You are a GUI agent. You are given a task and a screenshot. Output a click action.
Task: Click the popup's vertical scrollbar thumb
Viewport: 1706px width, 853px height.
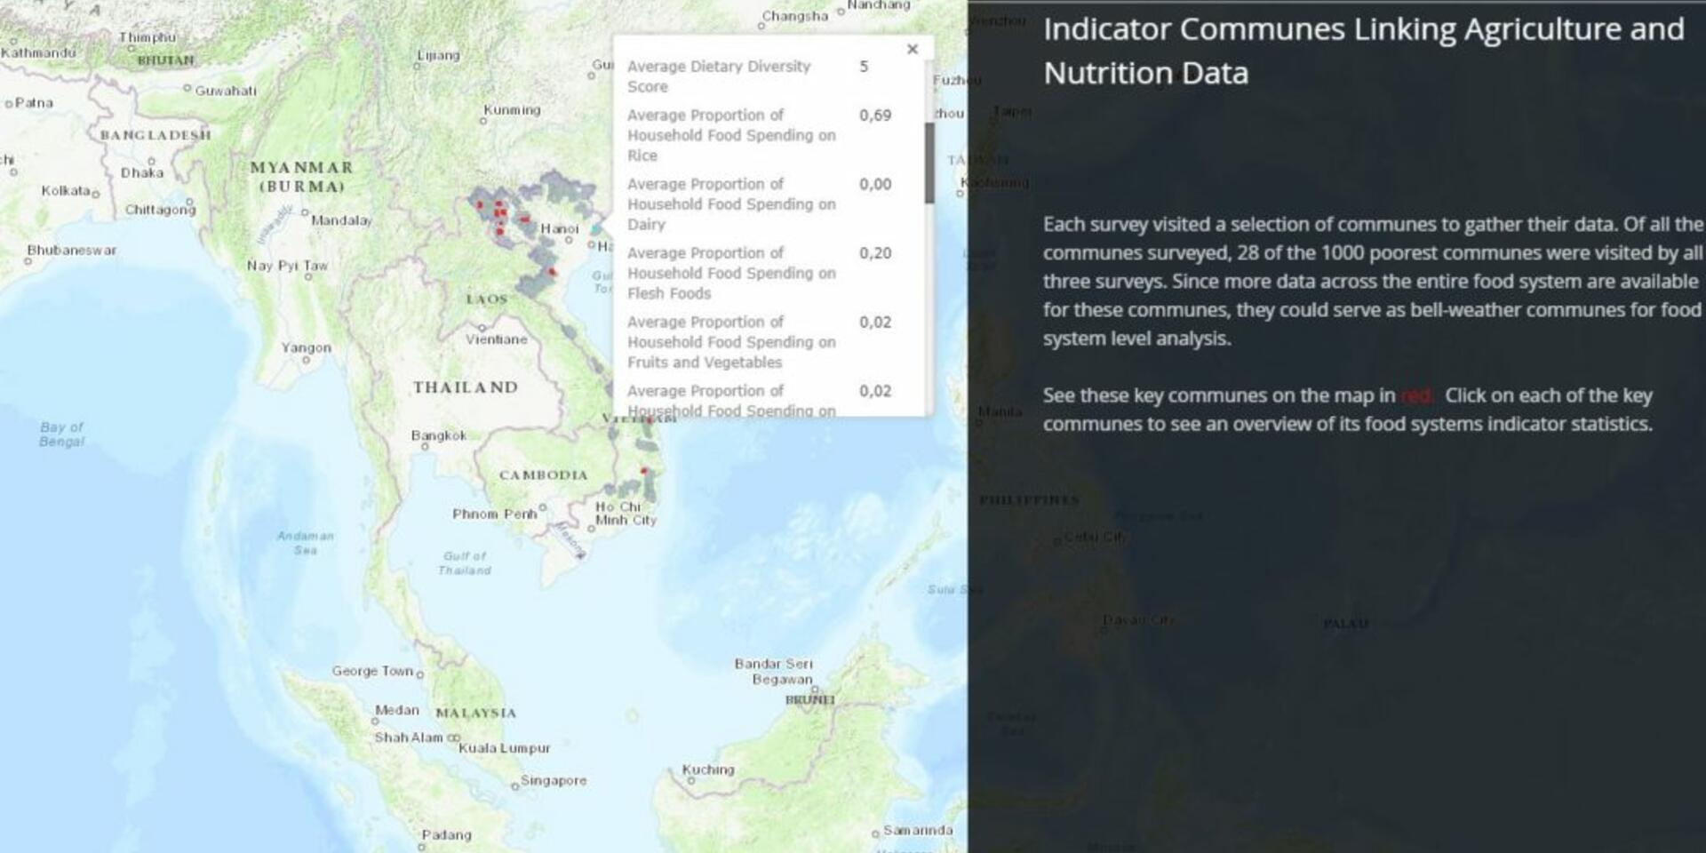click(x=929, y=163)
